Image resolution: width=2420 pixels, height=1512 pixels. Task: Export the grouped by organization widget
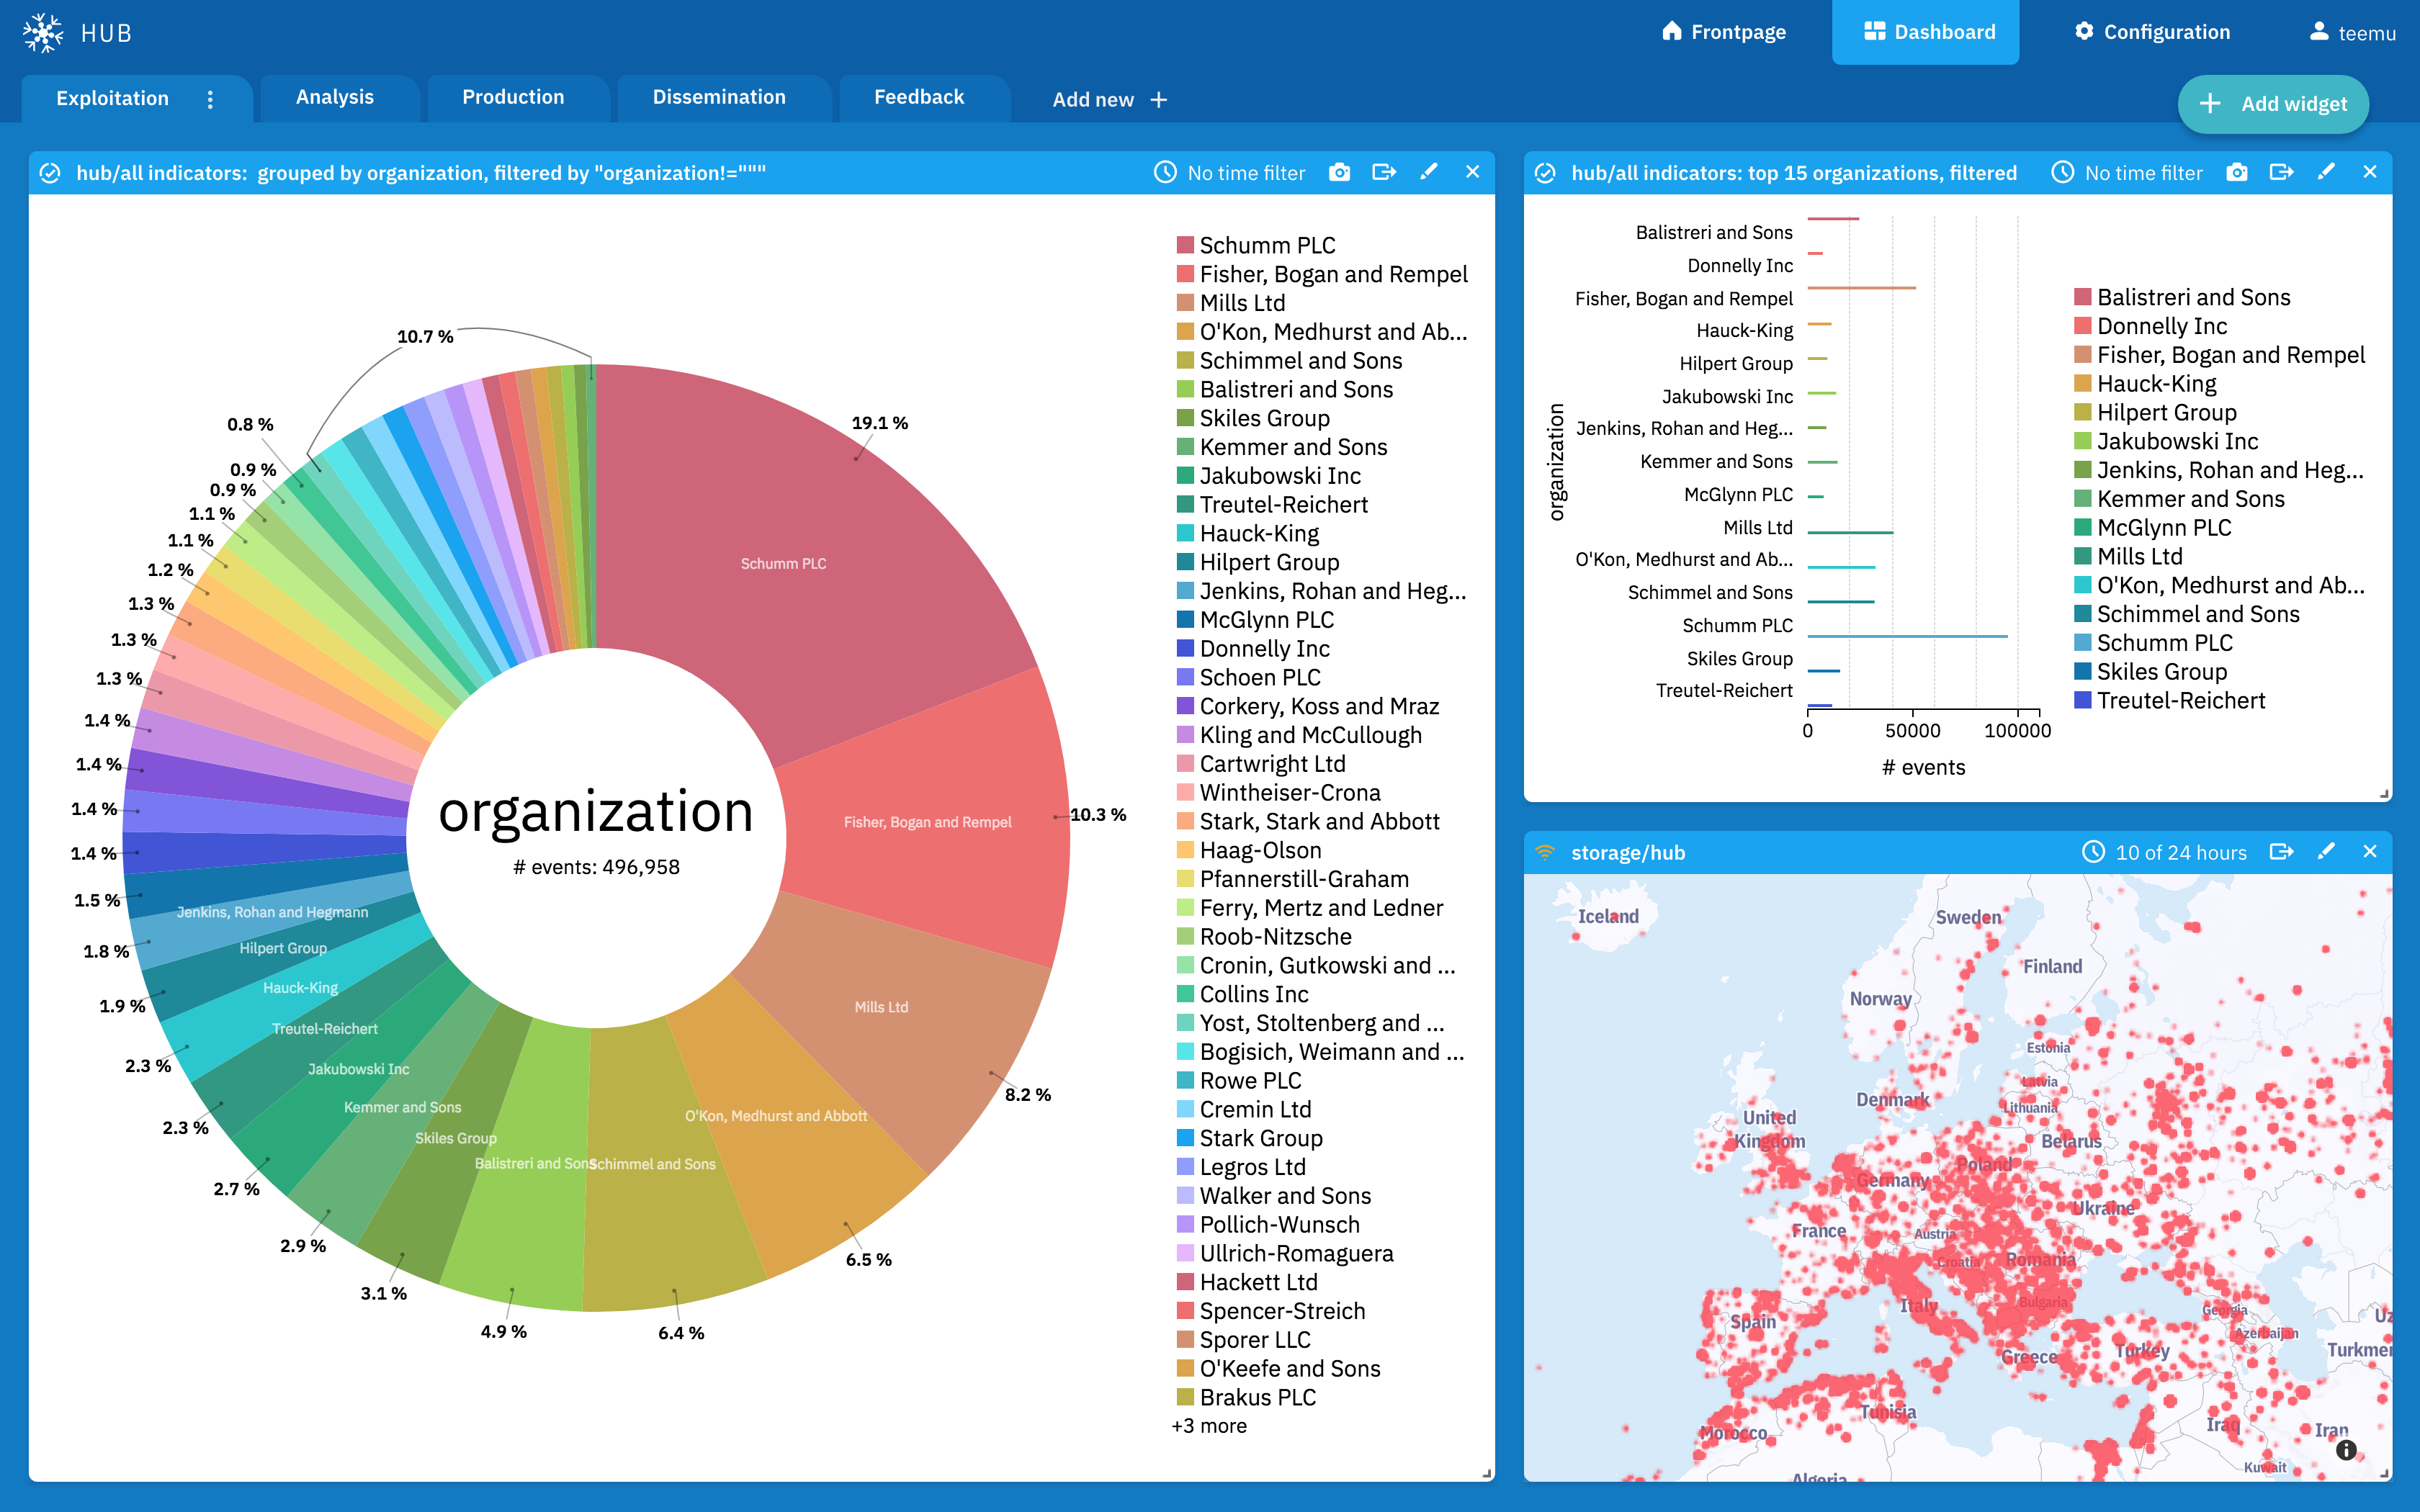(1384, 172)
